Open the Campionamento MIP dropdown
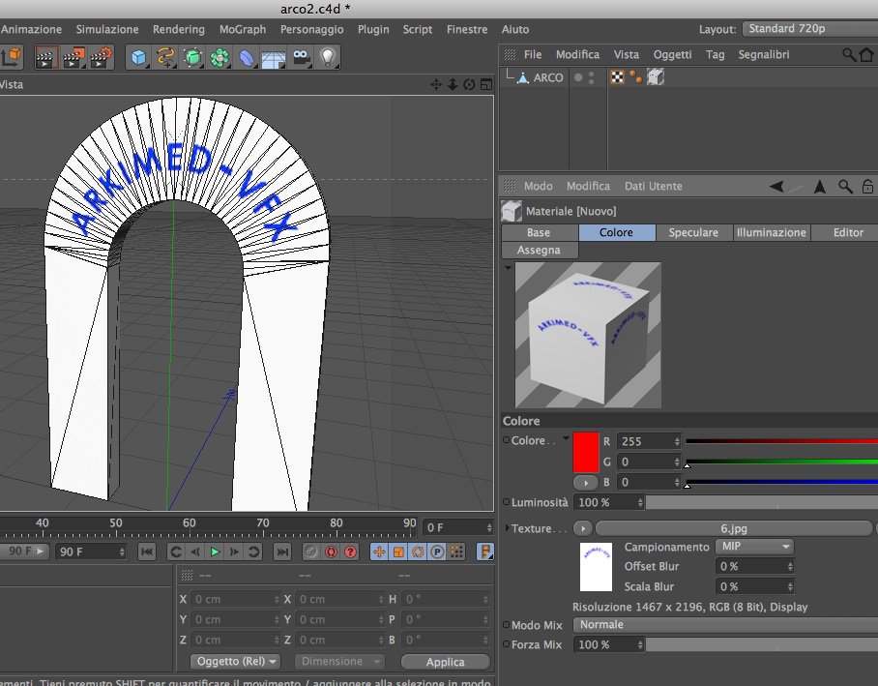Screen dimensions: 878x686 pos(754,547)
